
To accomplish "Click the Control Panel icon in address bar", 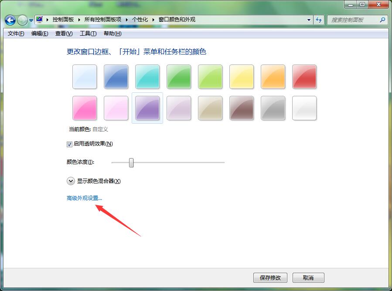I will [x=39, y=20].
